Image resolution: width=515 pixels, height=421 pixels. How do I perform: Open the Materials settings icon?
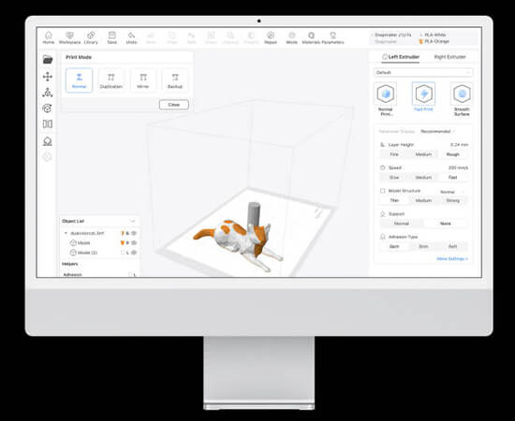(x=311, y=37)
